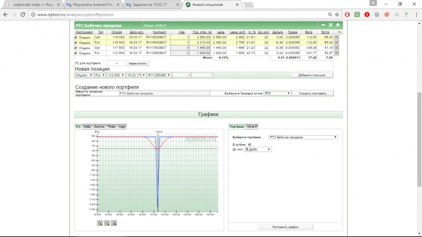
Task: Click the white plus icon in portfolio header
Action: pos(338,25)
